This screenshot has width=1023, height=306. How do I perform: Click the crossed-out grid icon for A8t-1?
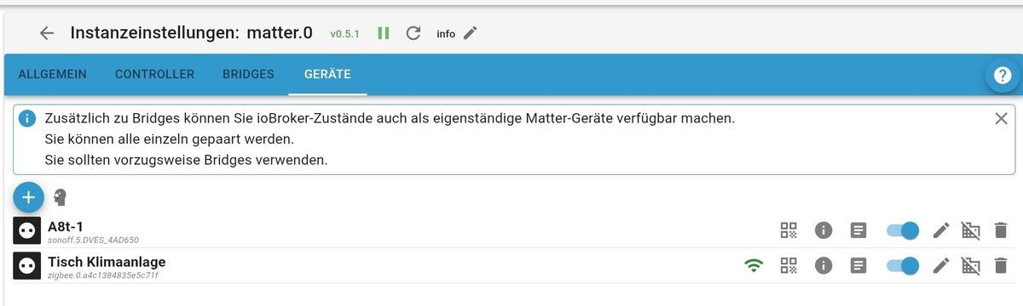click(x=970, y=230)
